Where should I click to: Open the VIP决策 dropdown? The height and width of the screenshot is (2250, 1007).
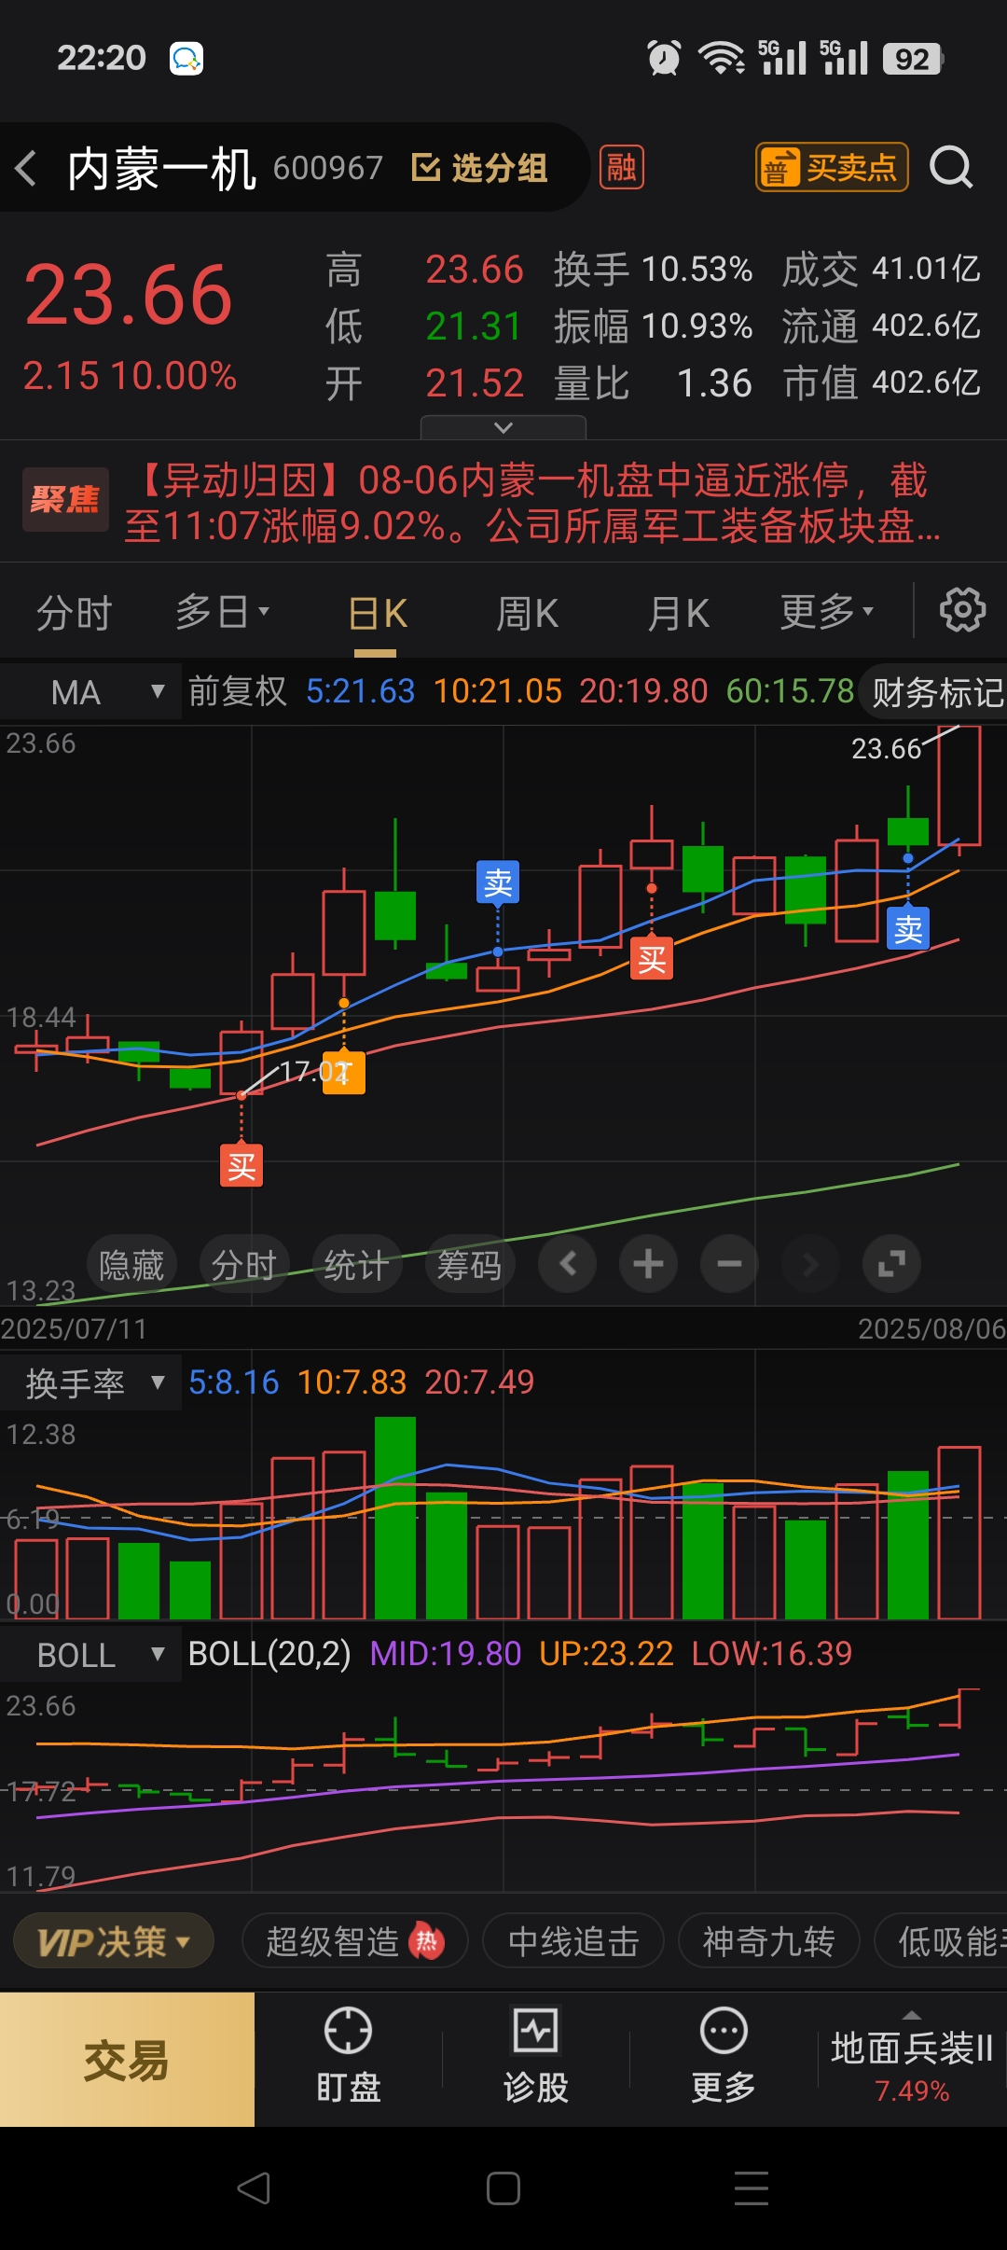pyautogui.click(x=113, y=1942)
